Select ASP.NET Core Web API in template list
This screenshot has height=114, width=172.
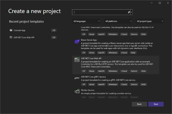point(116,65)
